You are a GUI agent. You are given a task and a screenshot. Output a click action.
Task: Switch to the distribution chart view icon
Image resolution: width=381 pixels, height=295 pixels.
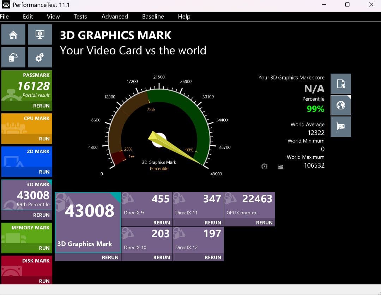pyautogui.click(x=280, y=166)
